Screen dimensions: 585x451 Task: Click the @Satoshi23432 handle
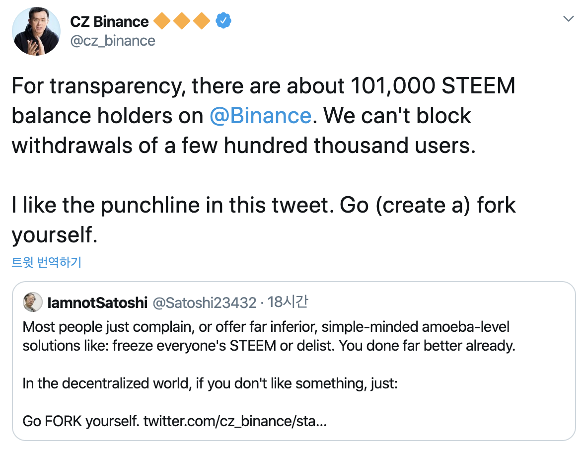[205, 302]
